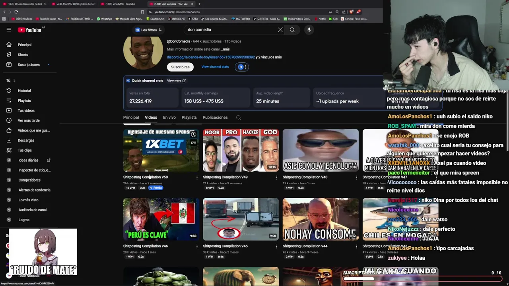Viewport: 509px width, 286px height.
Task: Click the browser address bar URL
Action: (177, 12)
